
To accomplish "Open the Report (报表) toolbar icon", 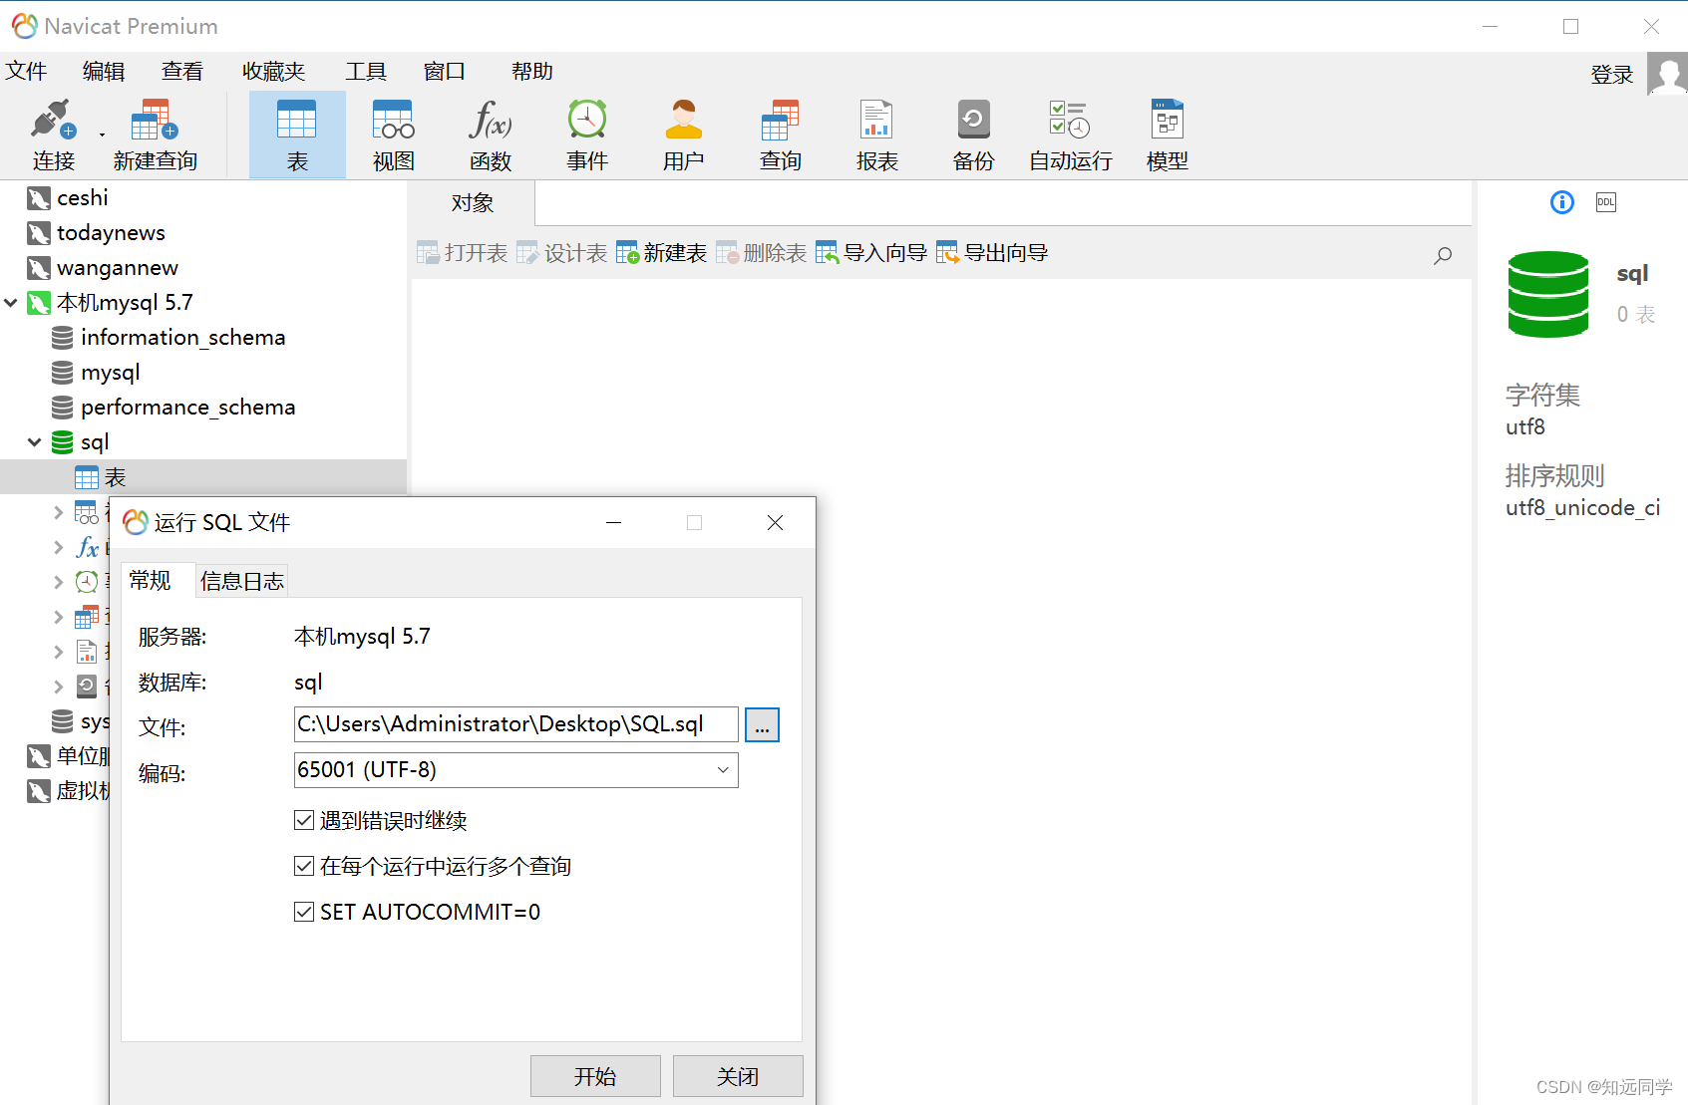I will [876, 135].
